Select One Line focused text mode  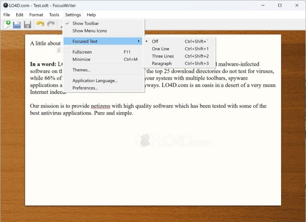coord(179,49)
